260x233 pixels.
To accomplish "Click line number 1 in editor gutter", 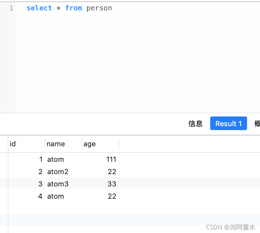I will coord(11,8).
